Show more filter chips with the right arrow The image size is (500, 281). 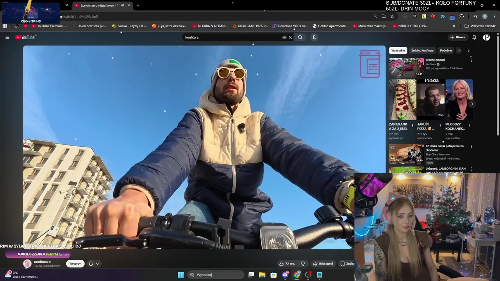(x=468, y=51)
